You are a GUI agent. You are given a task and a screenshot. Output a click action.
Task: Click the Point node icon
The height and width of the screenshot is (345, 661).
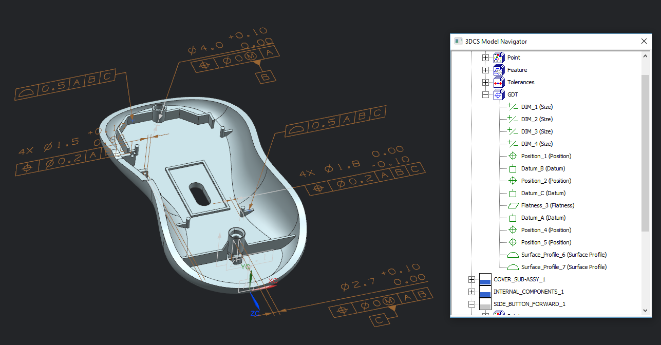point(498,57)
